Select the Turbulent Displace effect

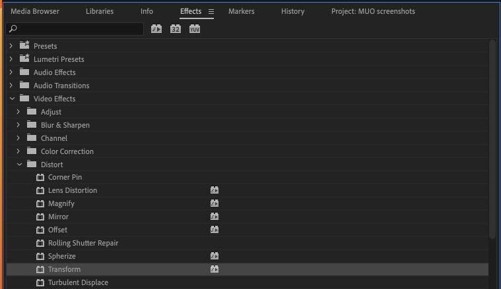[78, 282]
